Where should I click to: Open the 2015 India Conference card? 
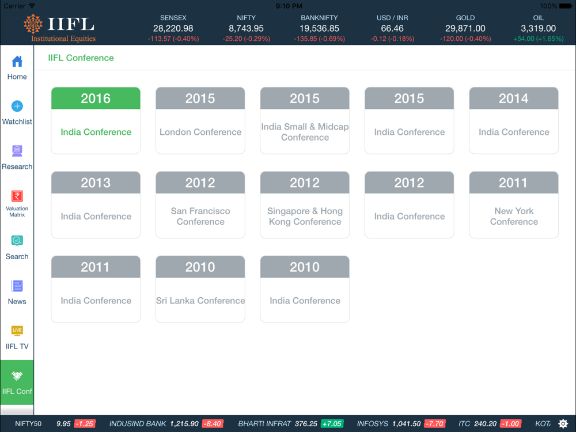click(x=409, y=120)
